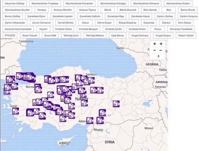Click the Sivas-Hafik button
This screenshot has width=199, height=151.
pyautogui.click(x=50, y=35)
